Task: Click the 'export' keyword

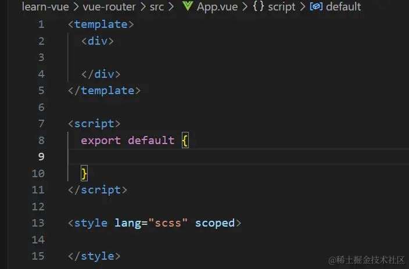Action: click(x=101, y=141)
